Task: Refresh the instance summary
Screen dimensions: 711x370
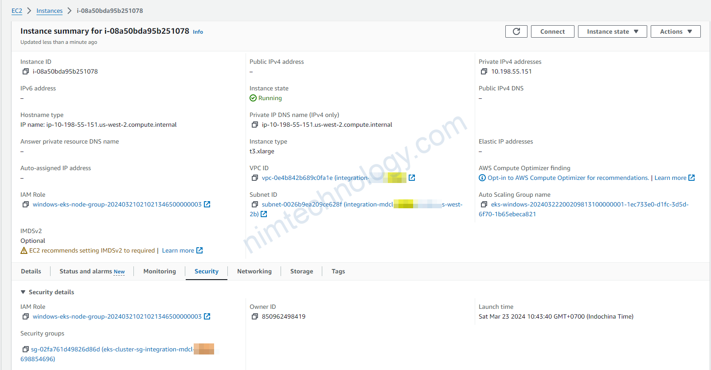Action: (516, 31)
